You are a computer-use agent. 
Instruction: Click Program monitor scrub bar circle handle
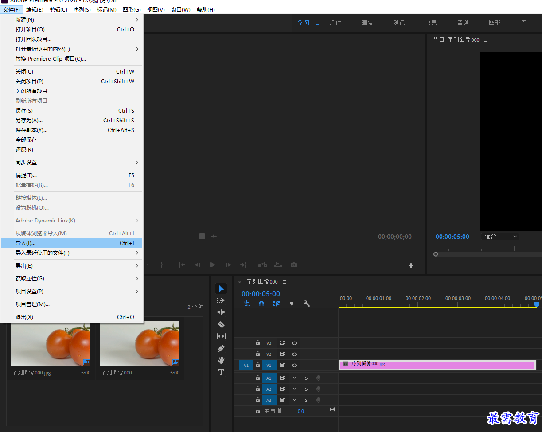(436, 254)
